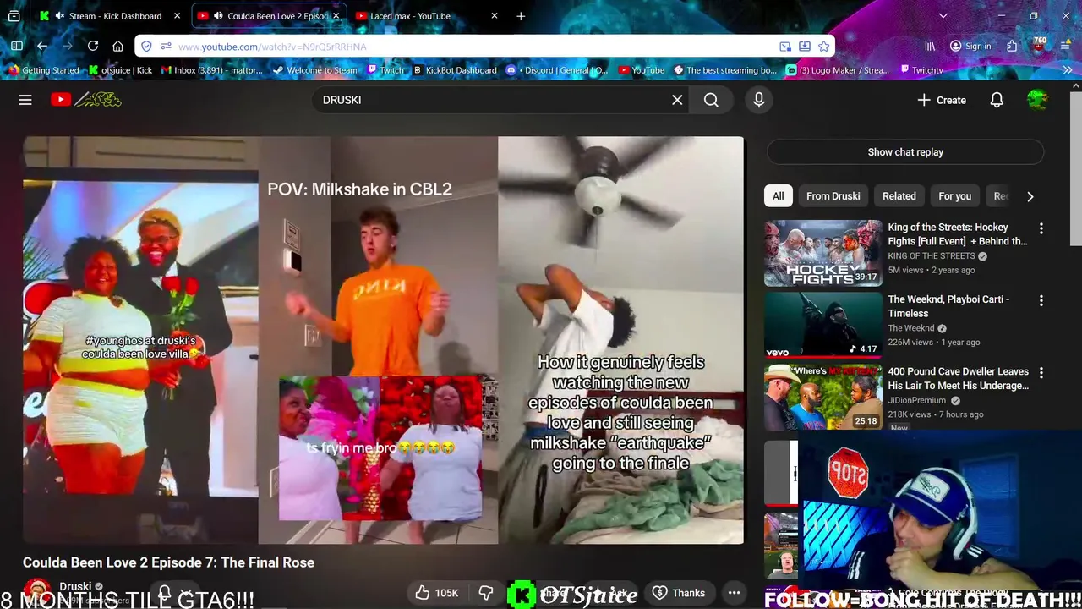
Task: Close the Laced max YouTube tab
Action: [495, 16]
